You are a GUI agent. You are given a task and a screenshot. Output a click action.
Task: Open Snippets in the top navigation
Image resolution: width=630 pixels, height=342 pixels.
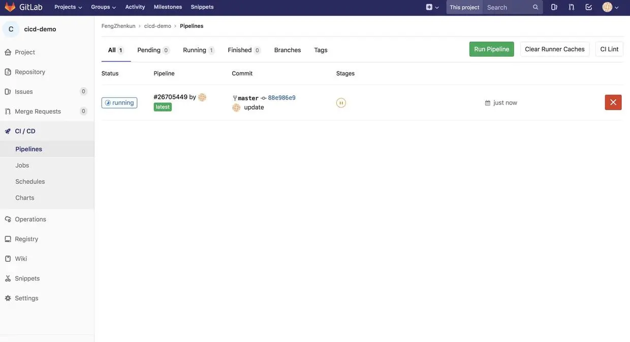[202, 7]
